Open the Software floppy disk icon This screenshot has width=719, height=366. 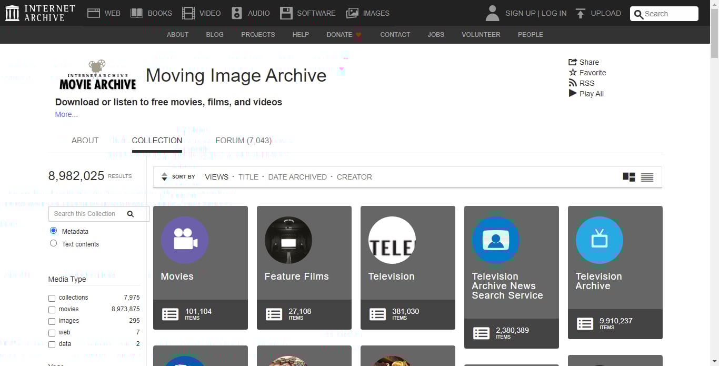click(x=286, y=13)
